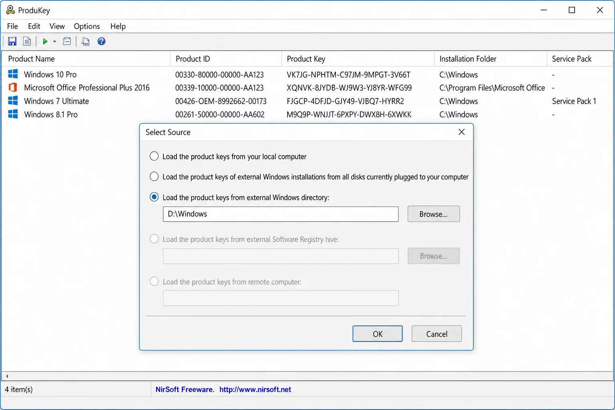
Task: Close the Select Source dialog with the X
Action: 461,132
